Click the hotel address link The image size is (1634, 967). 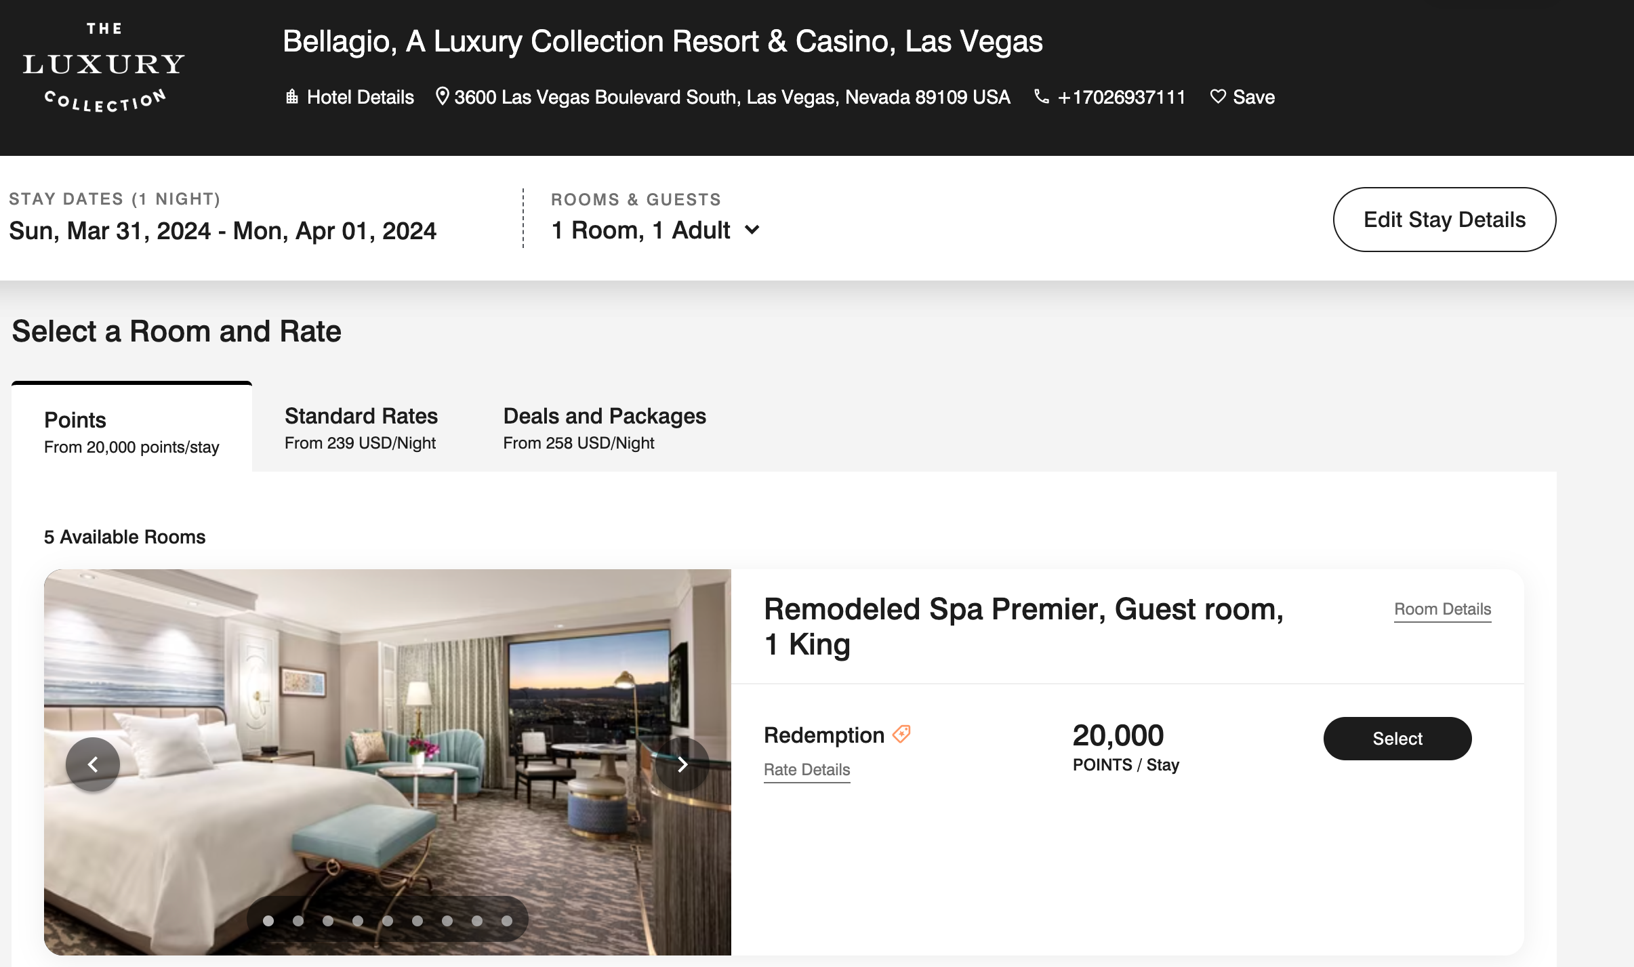click(x=732, y=98)
